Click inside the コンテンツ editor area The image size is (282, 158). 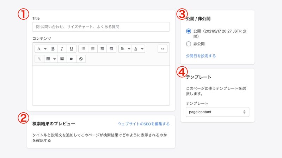coord(101,85)
